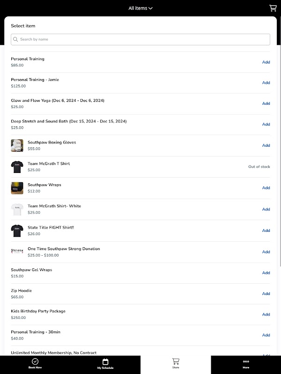
Task: Open My Schedule calendar icon
Action: 105,361
